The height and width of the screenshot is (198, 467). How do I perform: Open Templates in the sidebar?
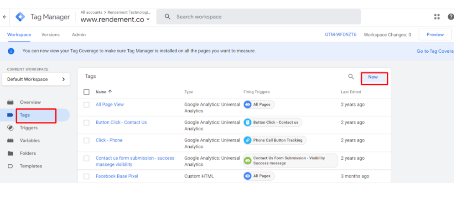tap(31, 166)
